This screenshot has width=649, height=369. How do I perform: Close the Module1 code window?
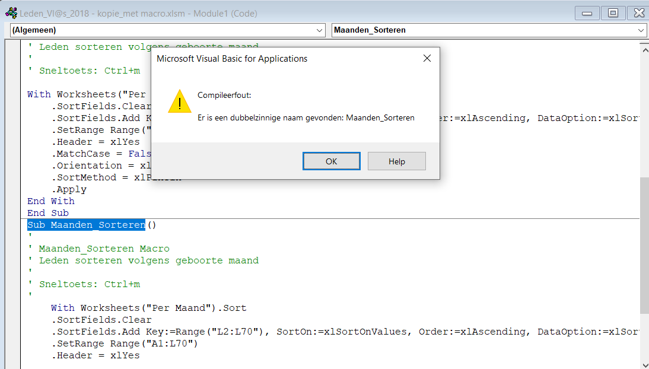[639, 13]
